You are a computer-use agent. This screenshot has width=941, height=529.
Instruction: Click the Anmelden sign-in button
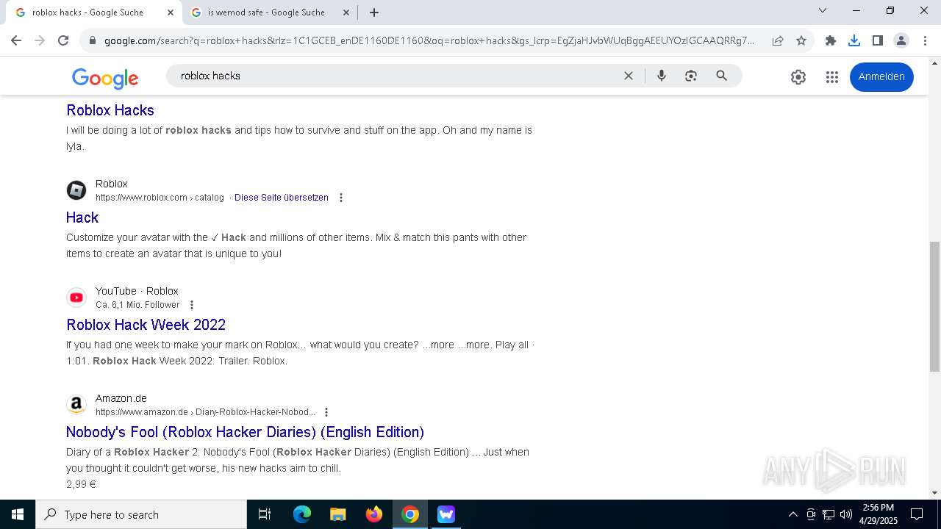[x=881, y=76]
